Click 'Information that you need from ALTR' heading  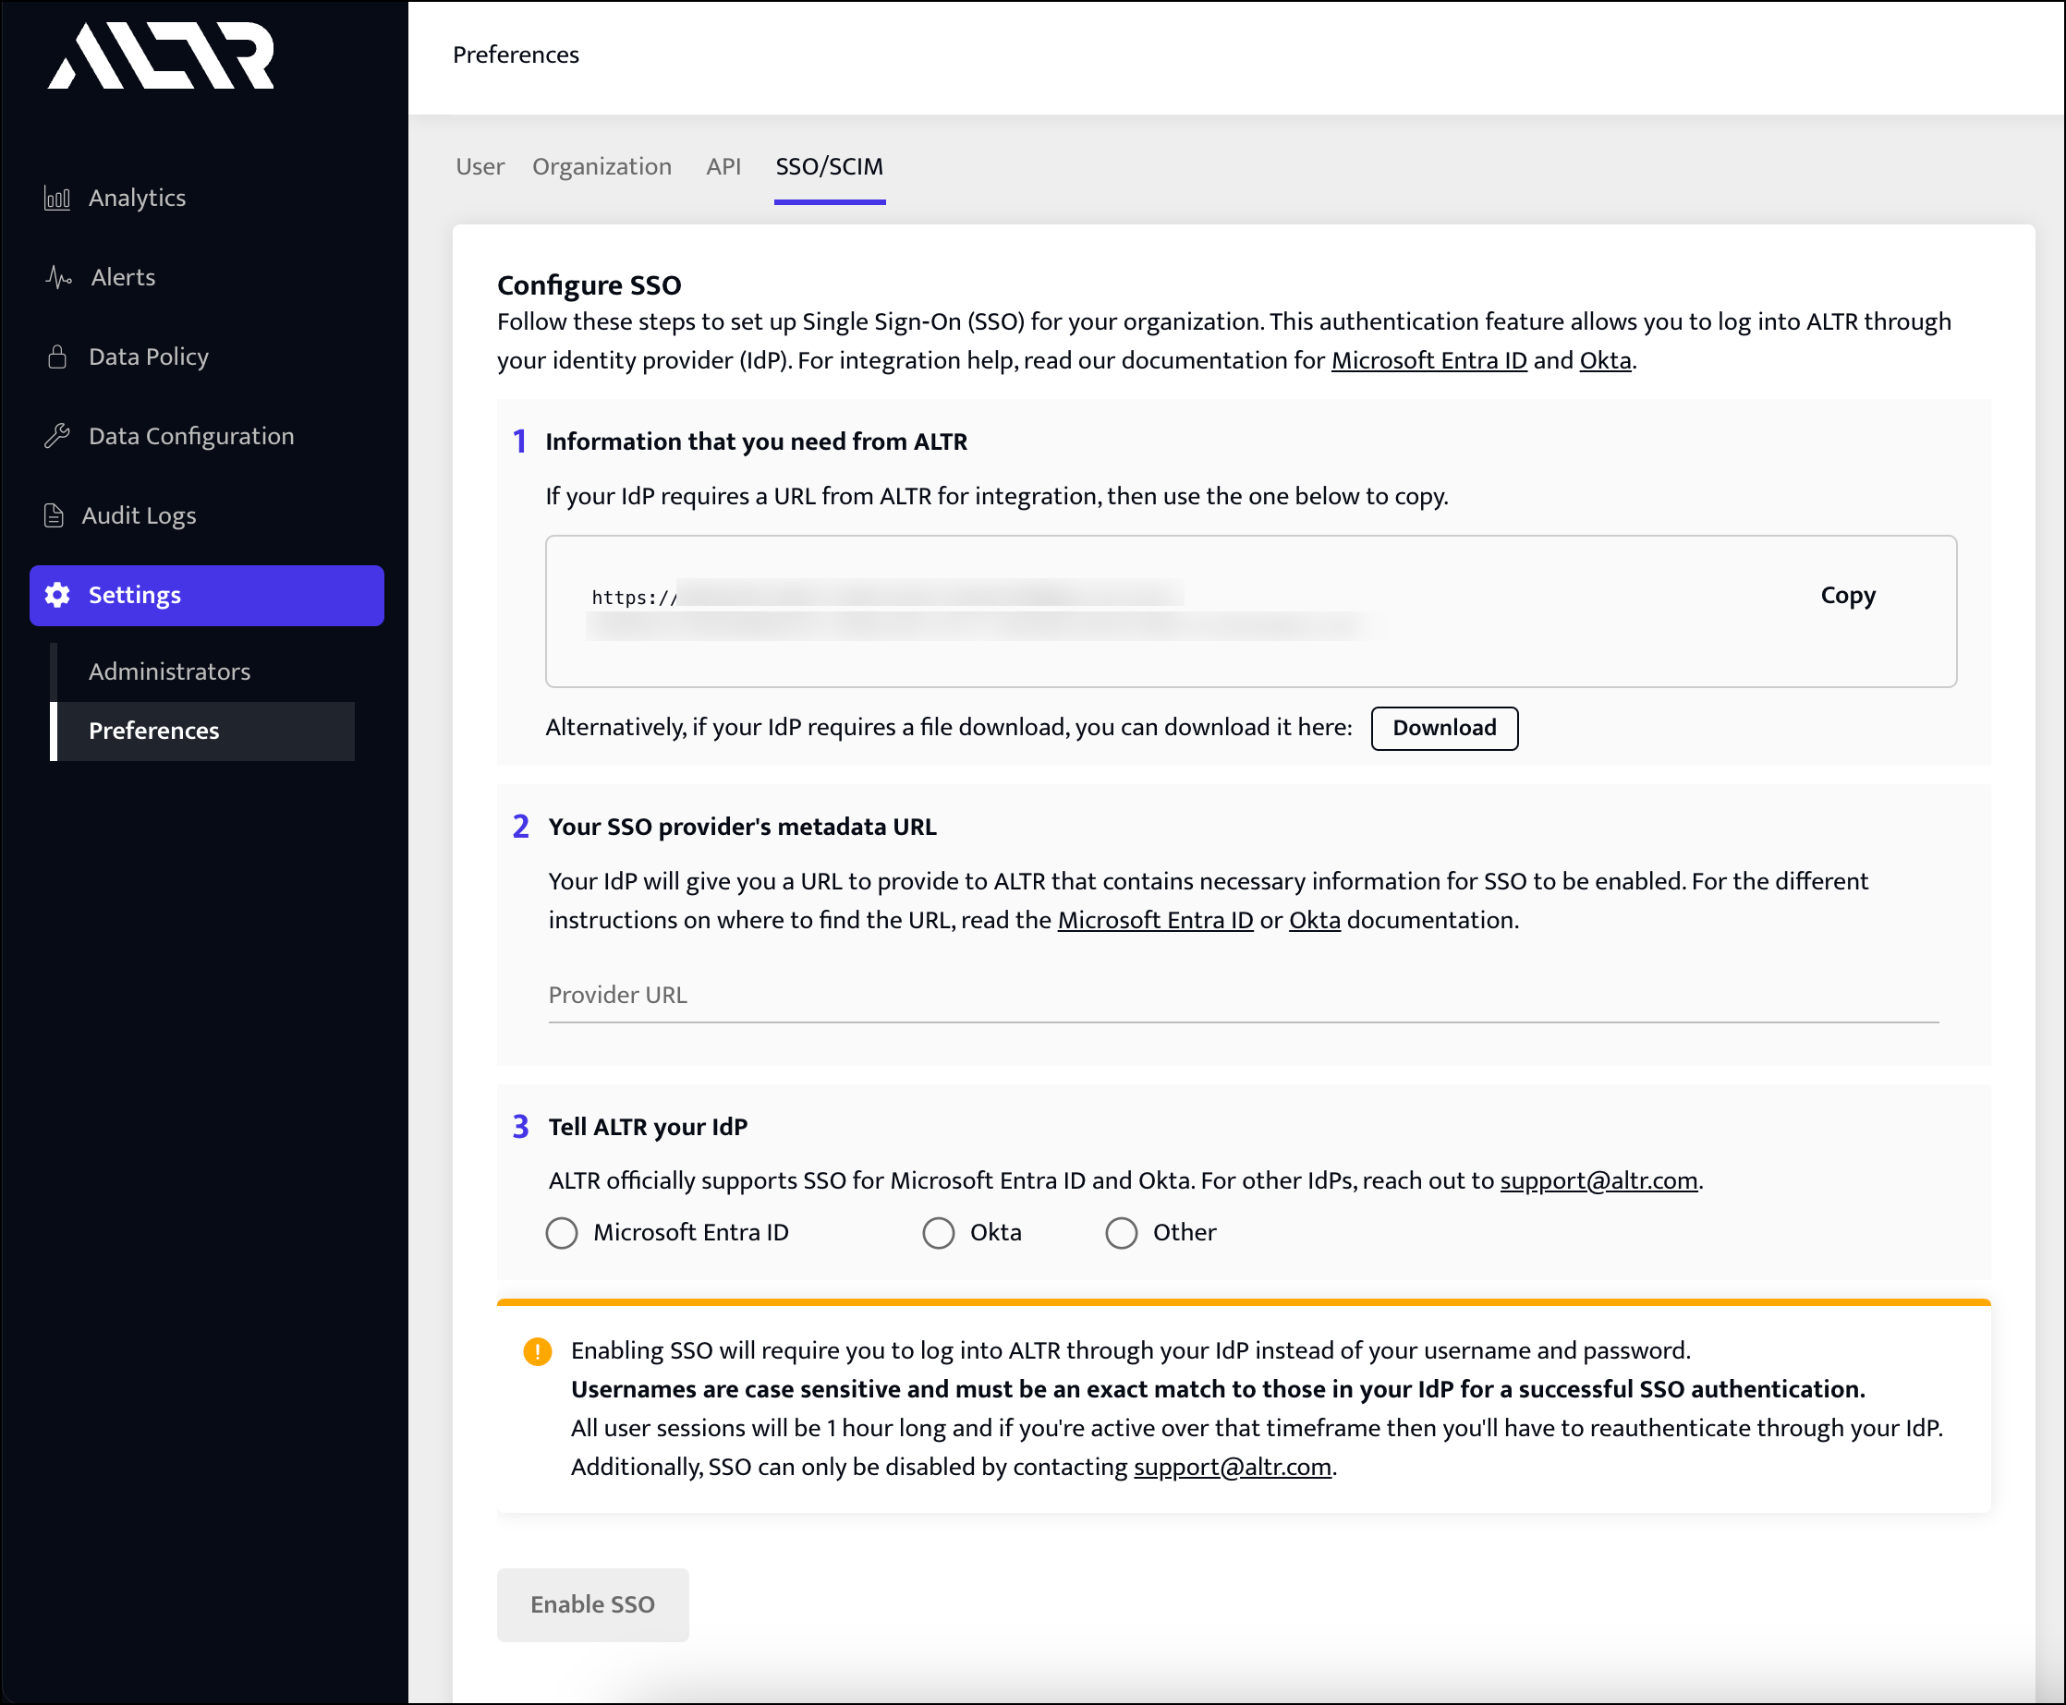tap(757, 442)
